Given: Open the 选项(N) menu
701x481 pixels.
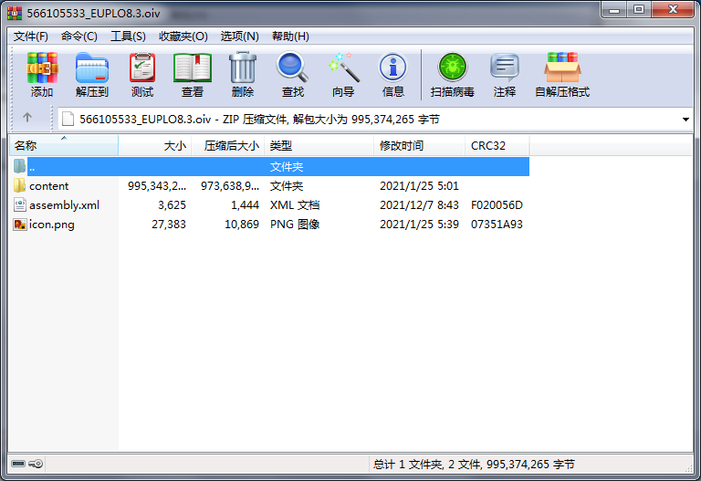Looking at the screenshot, I should pyautogui.click(x=240, y=37).
